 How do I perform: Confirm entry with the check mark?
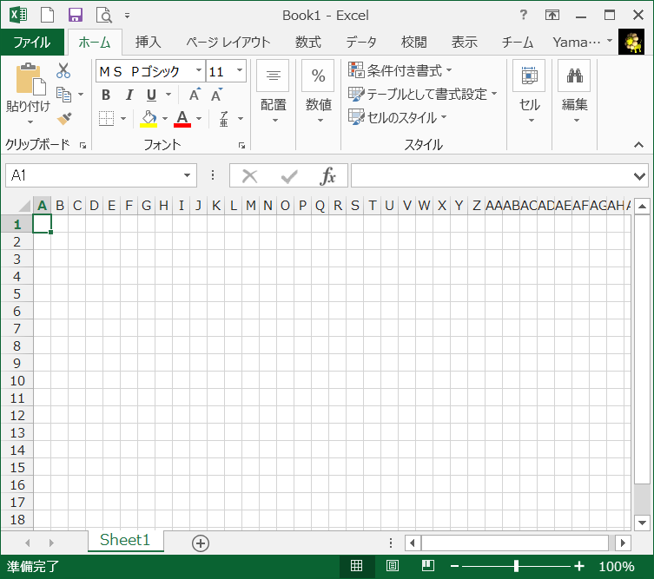click(289, 176)
